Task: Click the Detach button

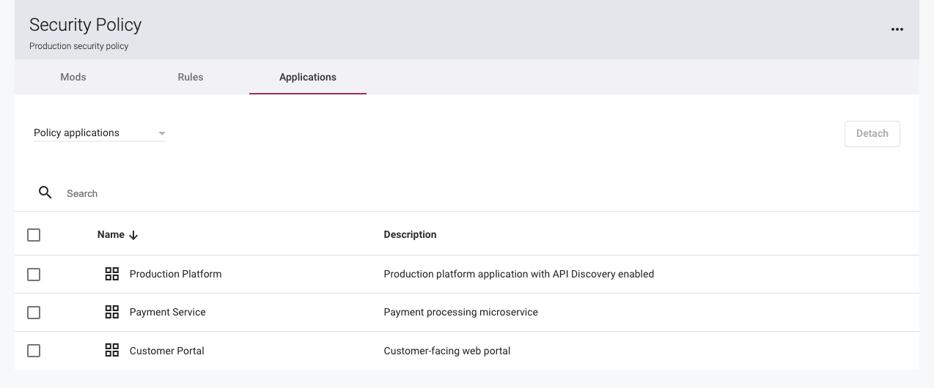Action: point(872,133)
